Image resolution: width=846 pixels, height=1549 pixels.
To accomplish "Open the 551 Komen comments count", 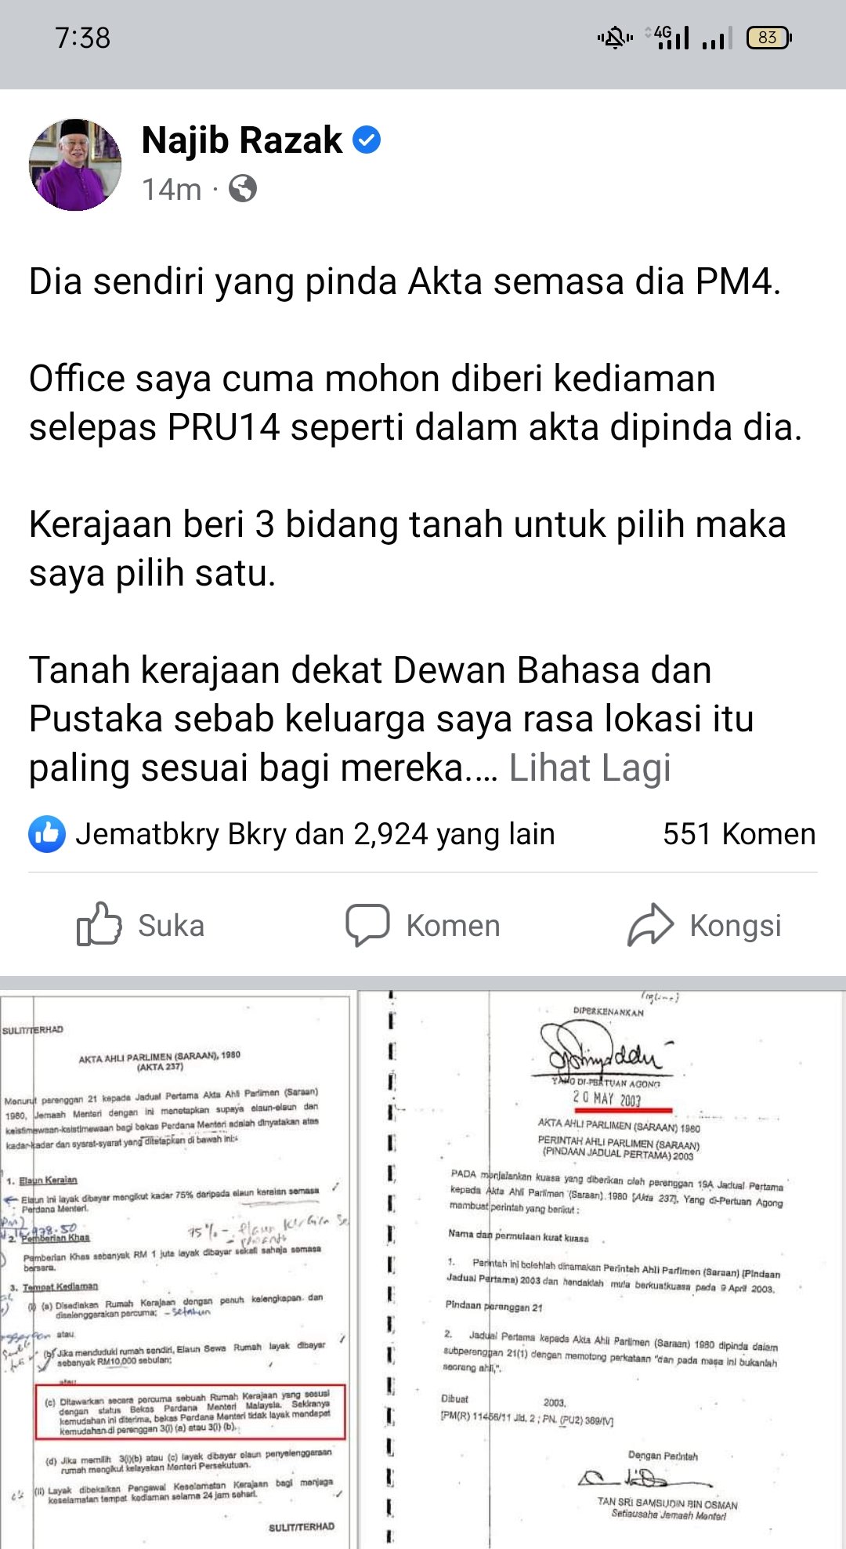I will point(739,834).
